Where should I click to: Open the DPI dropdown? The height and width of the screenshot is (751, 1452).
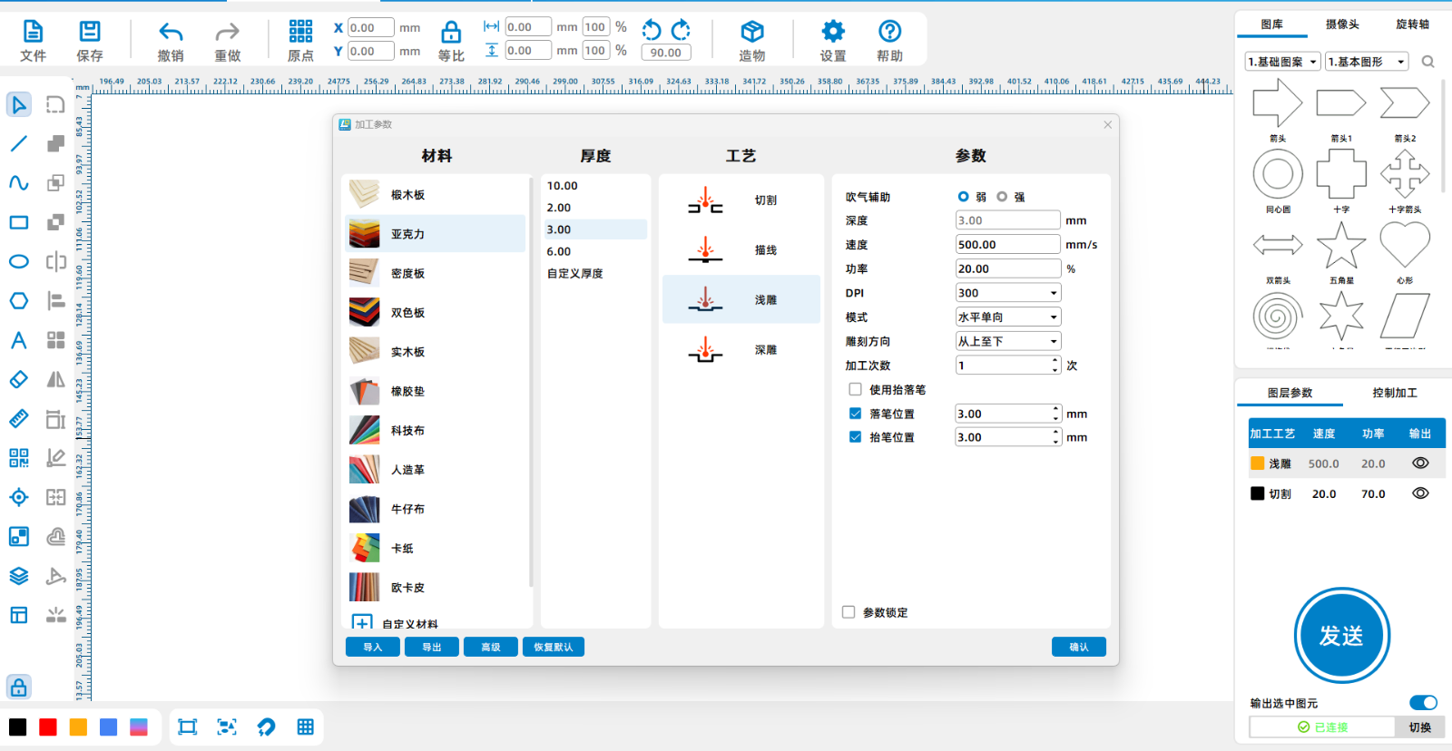click(1007, 293)
